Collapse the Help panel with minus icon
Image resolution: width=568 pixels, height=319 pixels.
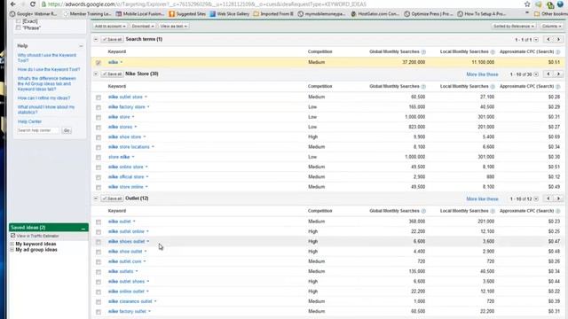[x=81, y=46]
